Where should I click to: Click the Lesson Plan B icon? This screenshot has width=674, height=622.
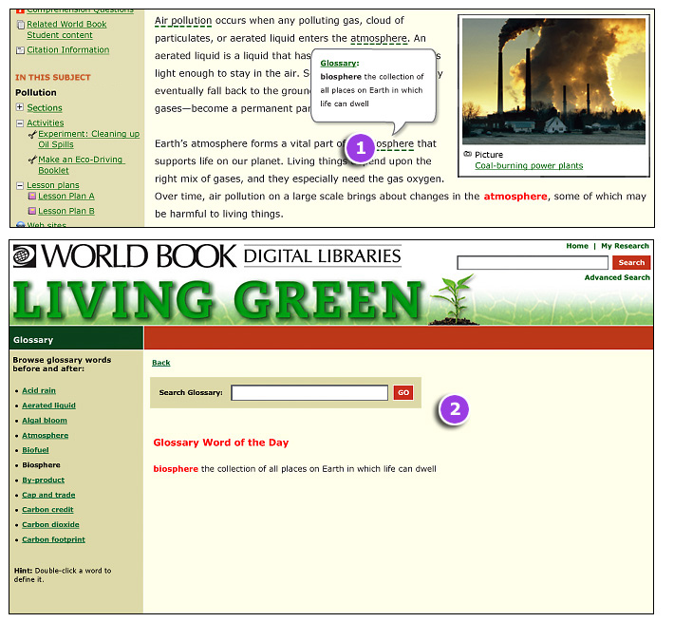[x=32, y=211]
